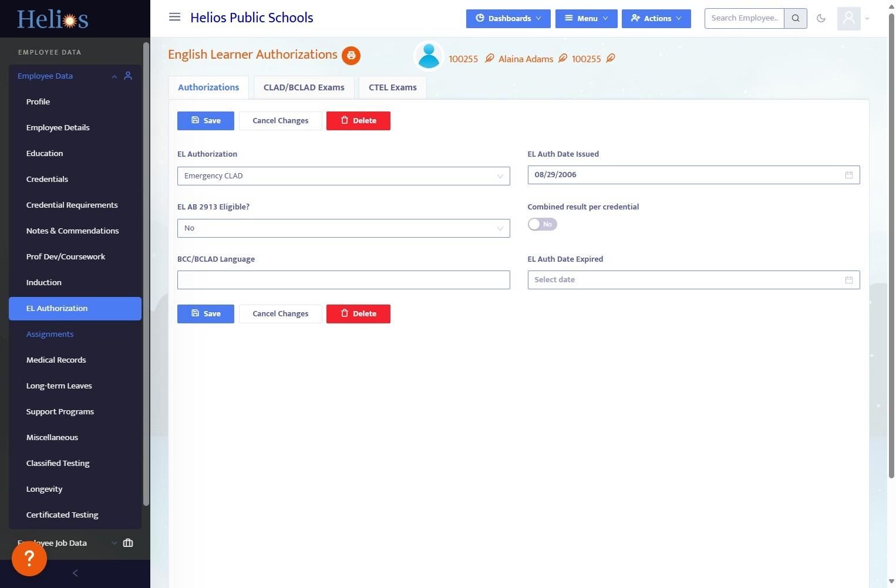Open the EL Authorization dropdown
This screenshot has width=896, height=588.
(343, 176)
